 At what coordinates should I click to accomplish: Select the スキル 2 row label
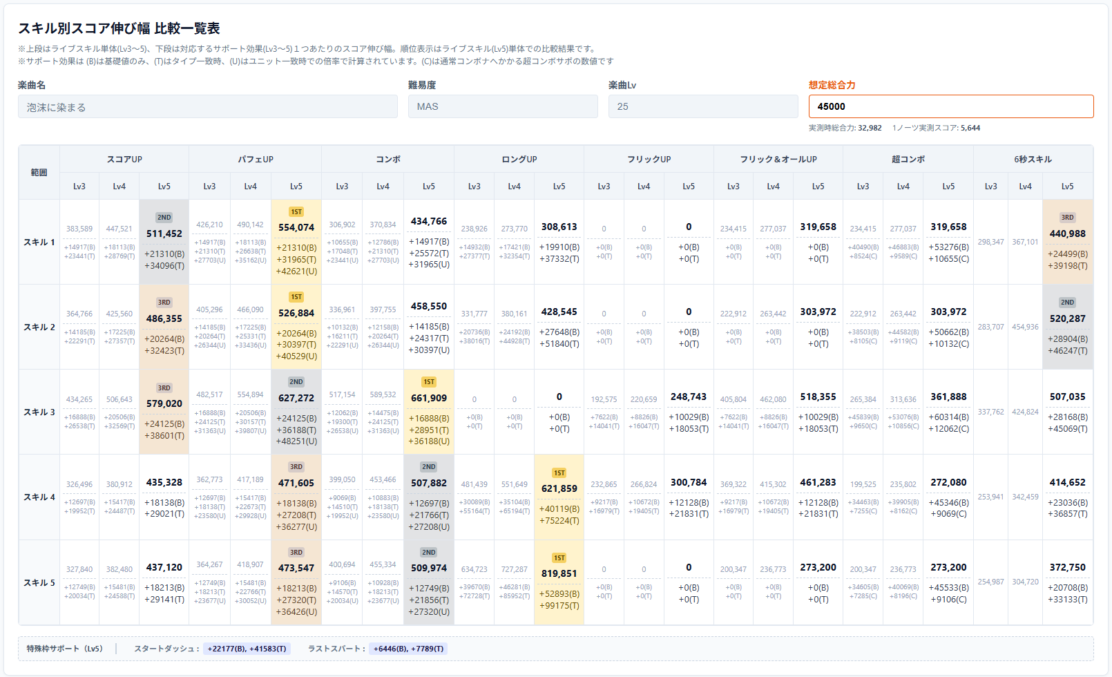coord(39,327)
